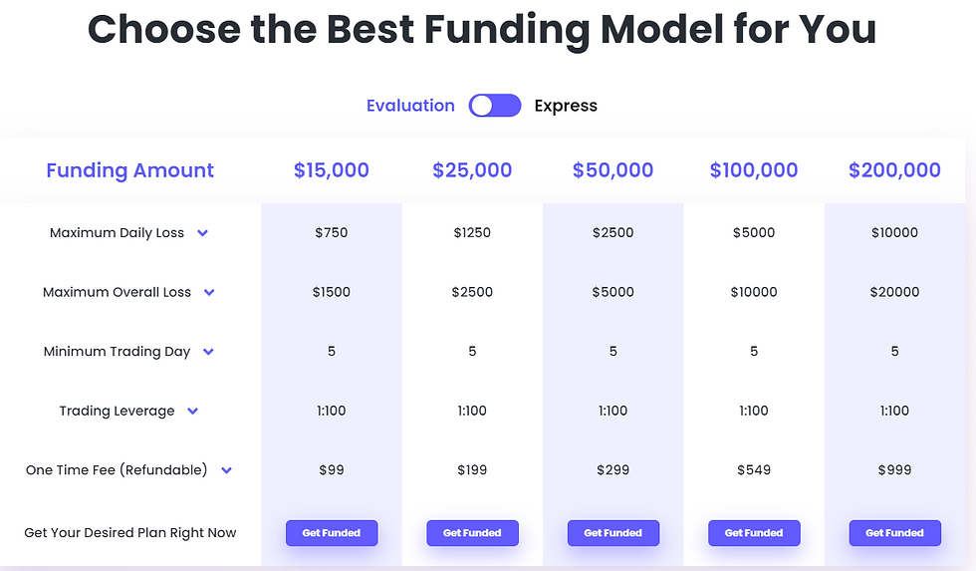The image size is (976, 571).
Task: Select the $25,000 funding amount header
Action: coord(472,170)
